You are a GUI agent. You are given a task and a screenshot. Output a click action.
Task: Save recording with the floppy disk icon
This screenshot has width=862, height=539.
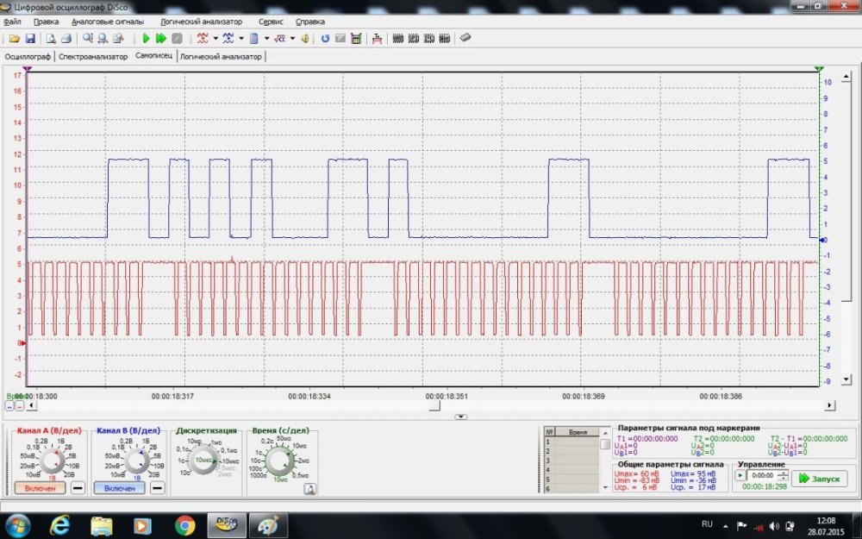(29, 39)
